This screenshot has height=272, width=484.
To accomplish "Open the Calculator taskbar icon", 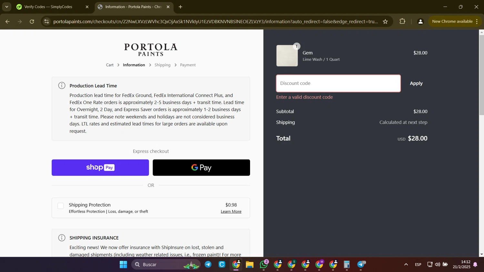I will 347,265.
